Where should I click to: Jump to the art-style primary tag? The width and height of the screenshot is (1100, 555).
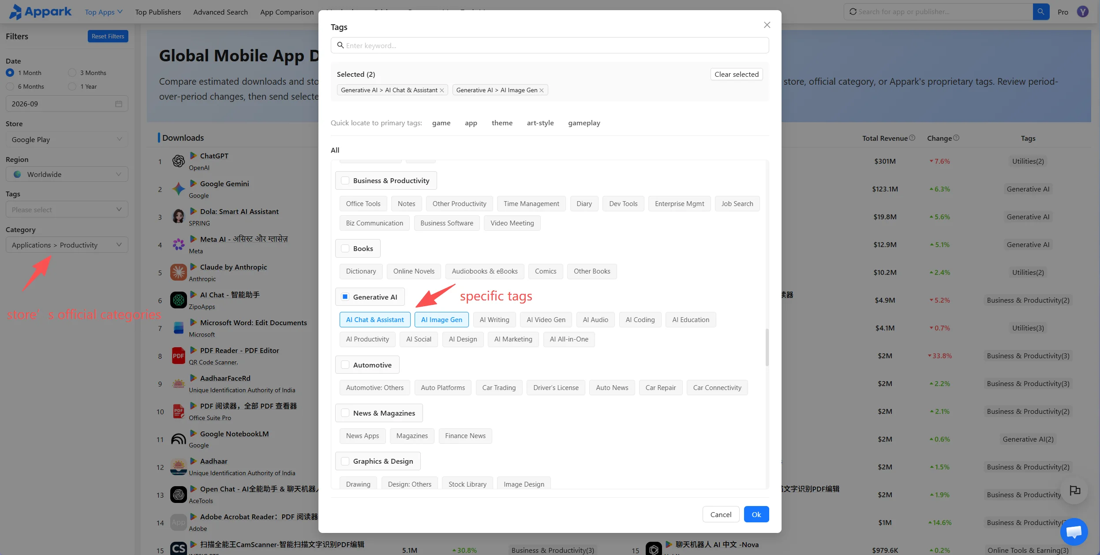540,123
